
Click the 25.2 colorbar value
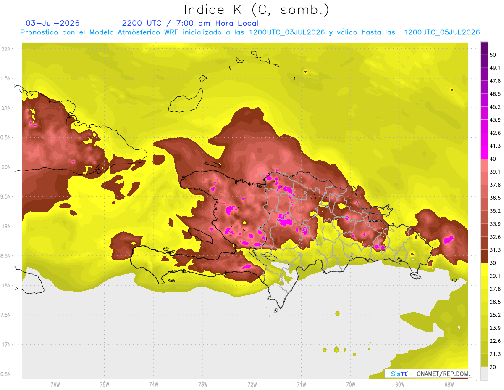pyautogui.click(x=495, y=315)
